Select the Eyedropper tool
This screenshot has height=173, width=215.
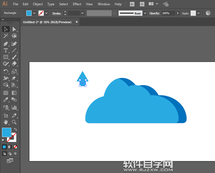point(6,100)
